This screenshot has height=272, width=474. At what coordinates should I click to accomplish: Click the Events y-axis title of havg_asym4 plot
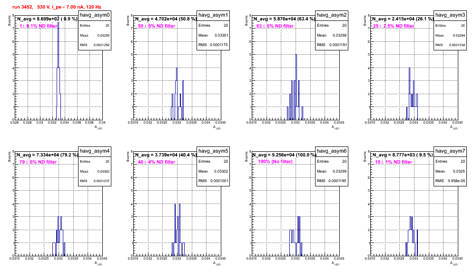tap(9, 156)
